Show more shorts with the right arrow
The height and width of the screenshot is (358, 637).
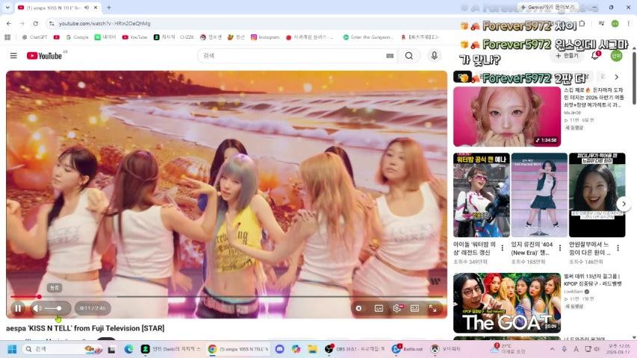pos(624,204)
